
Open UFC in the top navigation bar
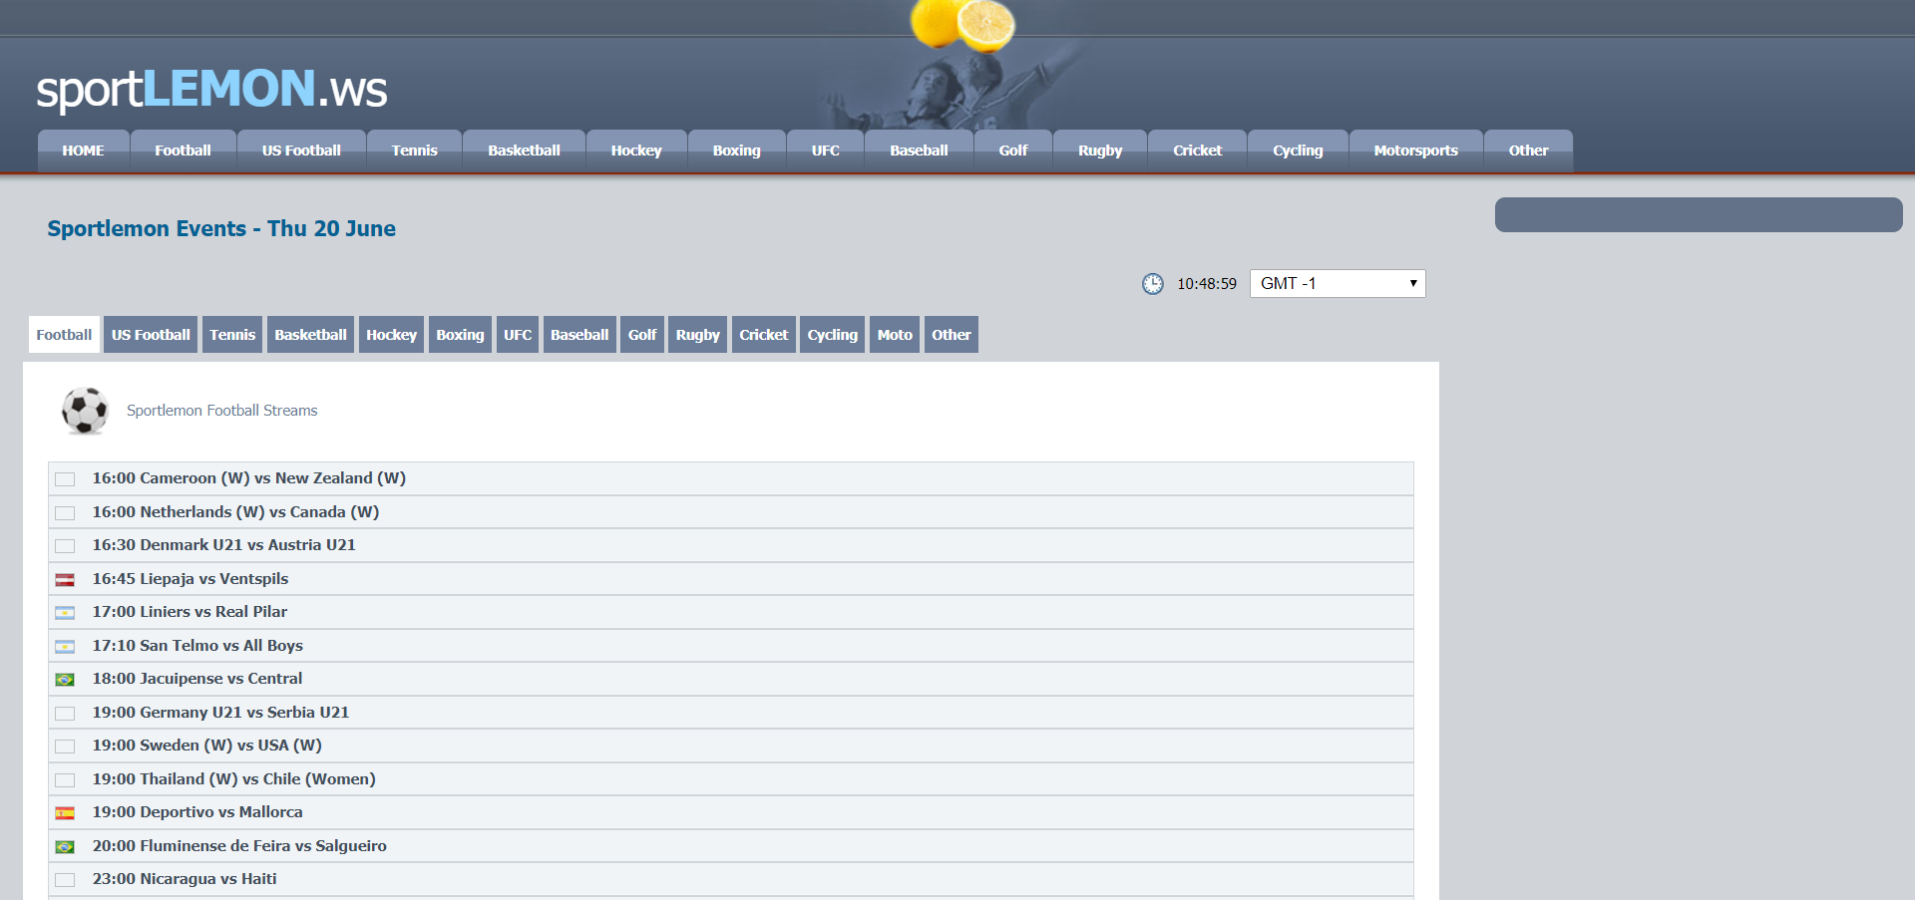point(825,151)
